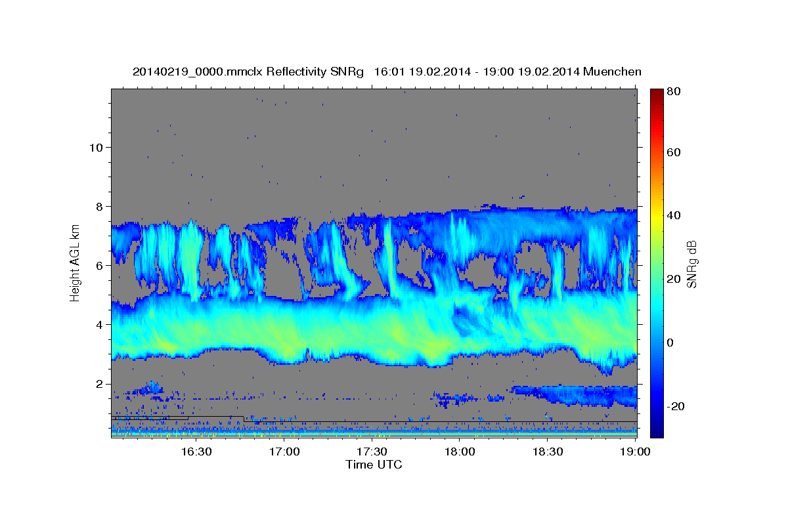This screenshot has height=525, width=788.
Task: Click the height tick label 8
Action: 99,206
